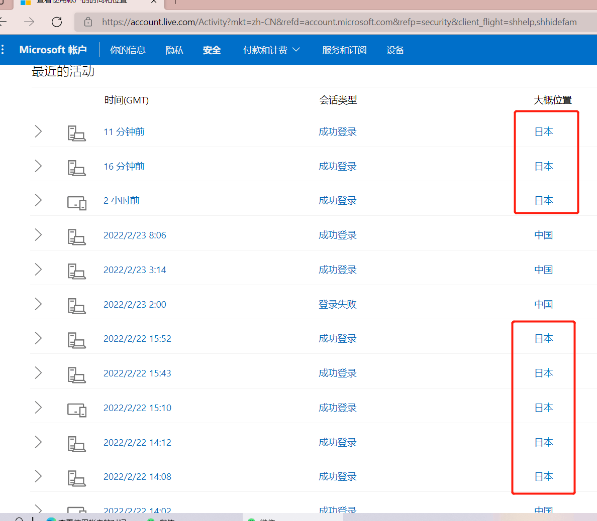This screenshot has width=597, height=521.
Task: Expand the 2 小时前 activity row
Action: point(38,200)
